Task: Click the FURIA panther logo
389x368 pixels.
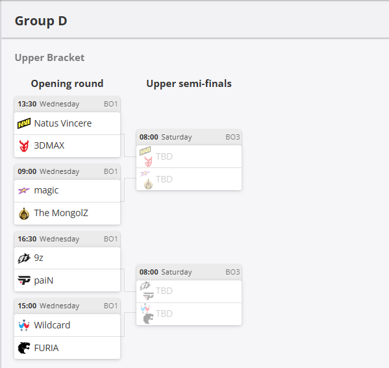Action: (x=24, y=348)
